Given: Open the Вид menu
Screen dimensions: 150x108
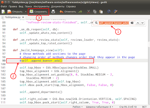Looking at the screenshot, I should pos(21,6).
